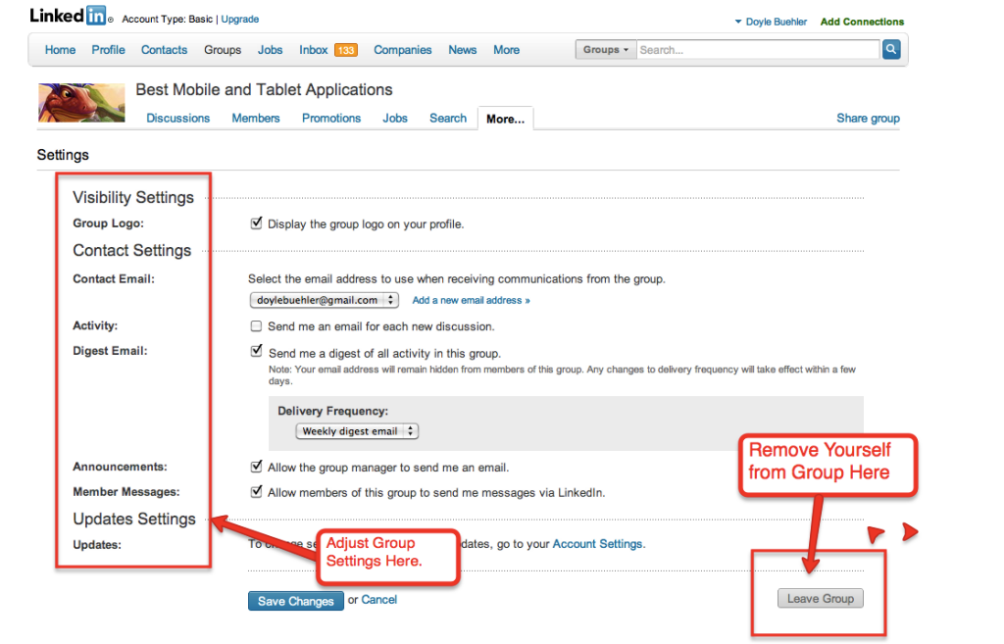This screenshot has width=1004, height=644.
Task: Click the Digest Email label
Action: click(110, 351)
